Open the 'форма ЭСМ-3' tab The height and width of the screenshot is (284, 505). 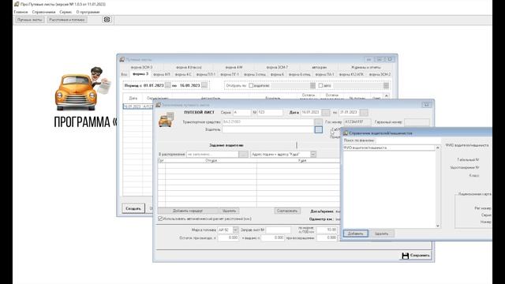click(142, 67)
